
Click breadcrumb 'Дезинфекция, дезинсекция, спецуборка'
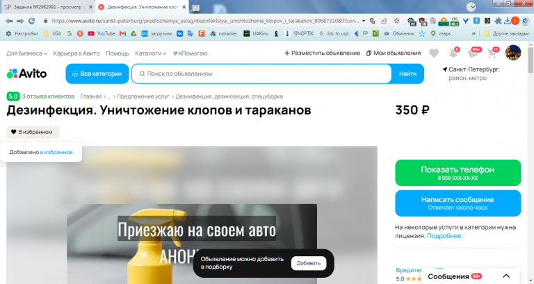pyautogui.click(x=229, y=97)
